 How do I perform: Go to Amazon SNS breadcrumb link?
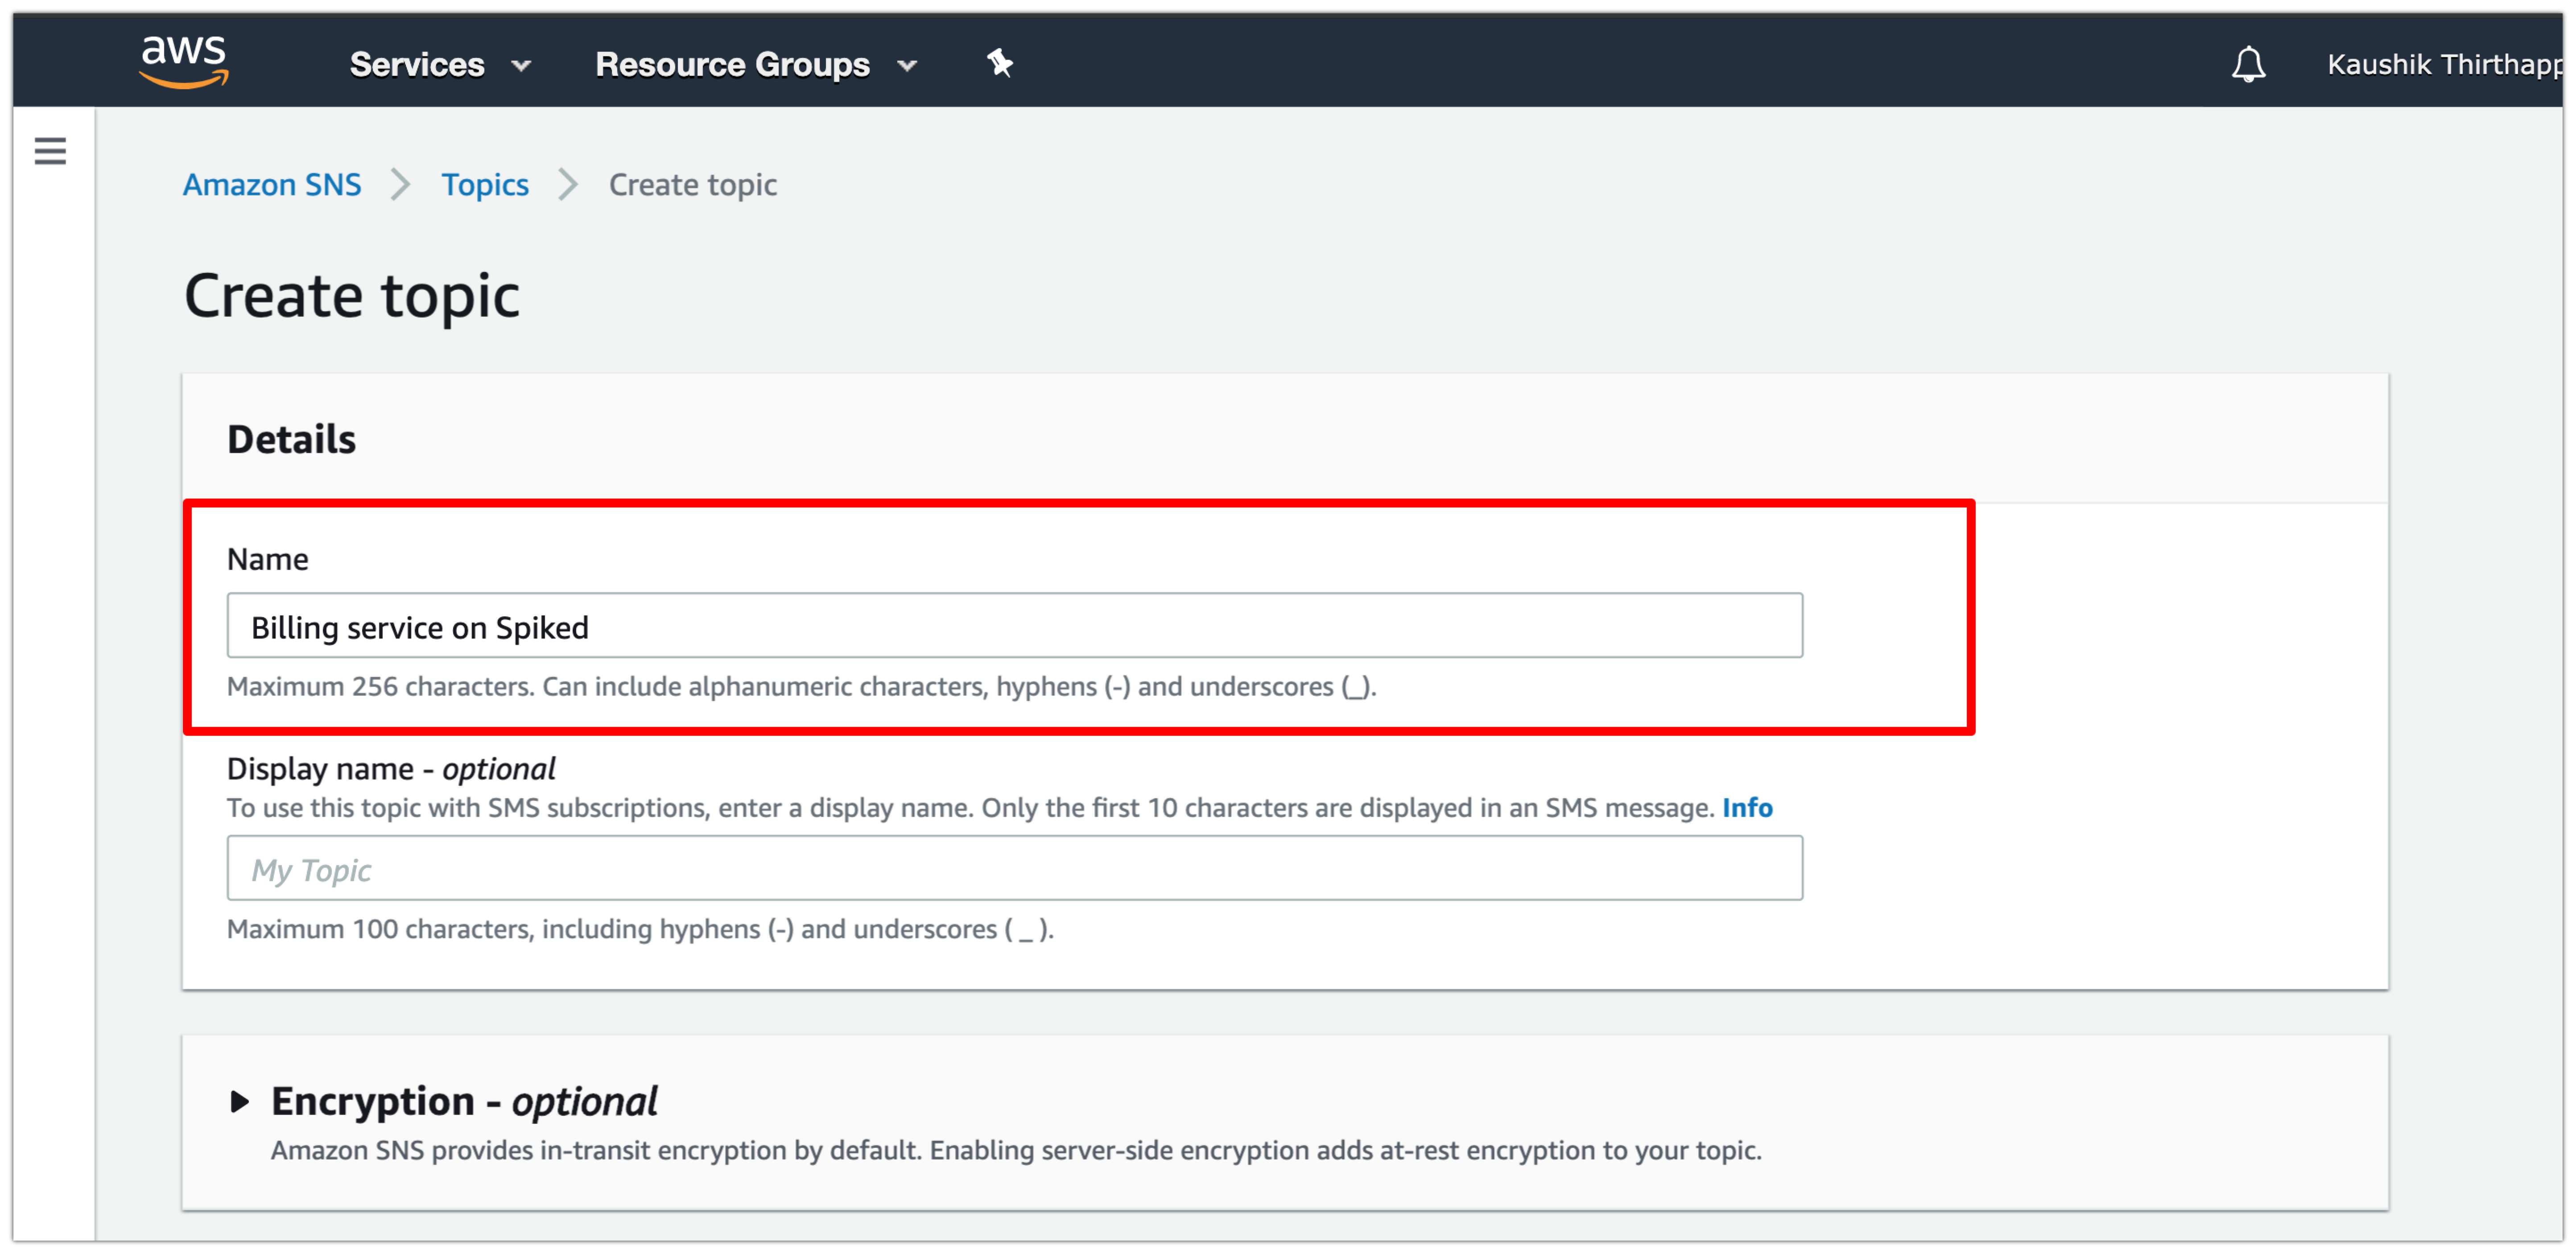pos(272,185)
